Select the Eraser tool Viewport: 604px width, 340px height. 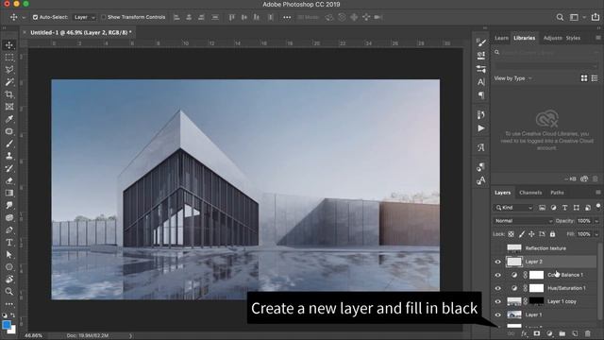click(9, 180)
